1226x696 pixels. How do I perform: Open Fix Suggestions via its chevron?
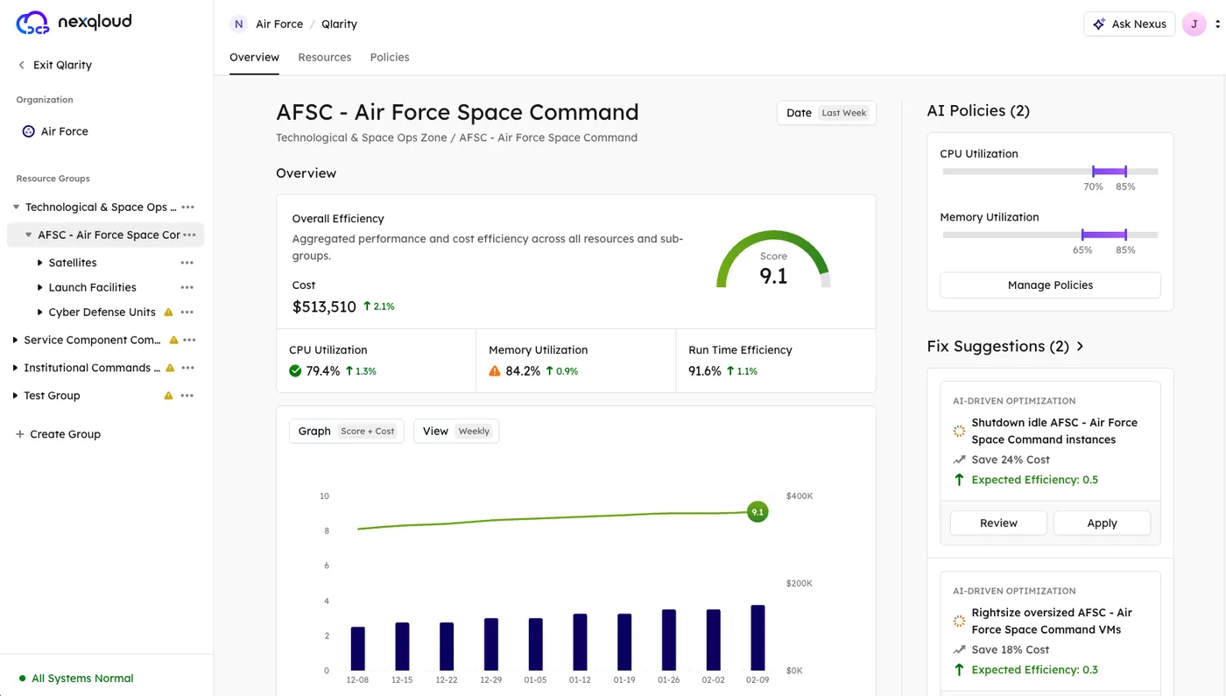pos(1080,347)
